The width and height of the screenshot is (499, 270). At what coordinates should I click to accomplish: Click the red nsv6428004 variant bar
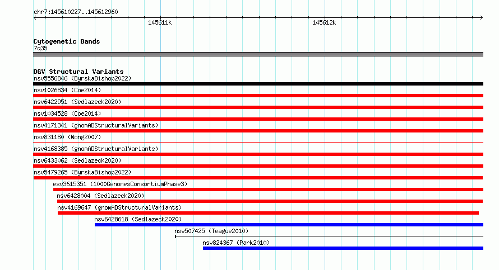(270, 201)
